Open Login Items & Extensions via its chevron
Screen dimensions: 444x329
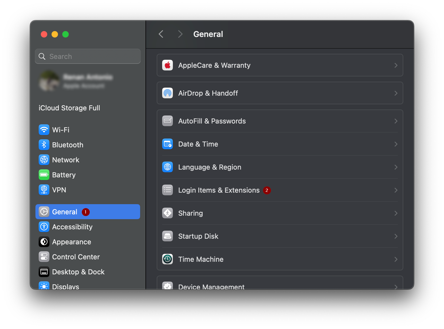[x=396, y=190]
